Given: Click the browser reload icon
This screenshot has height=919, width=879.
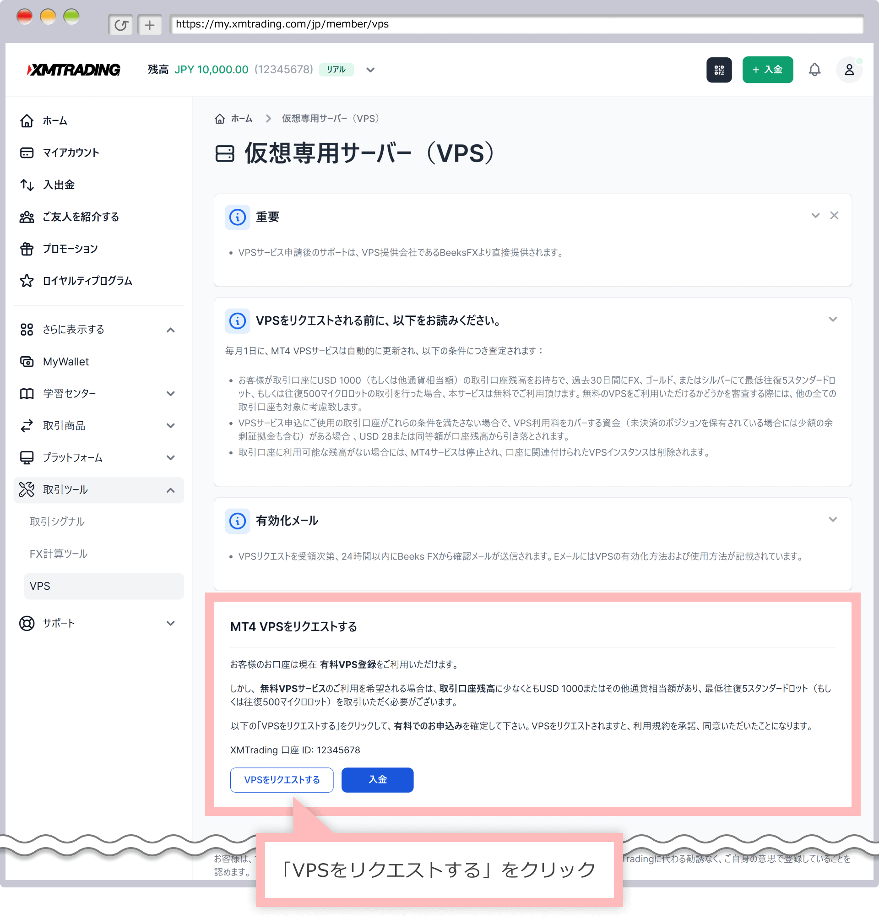Looking at the screenshot, I should click(x=121, y=24).
